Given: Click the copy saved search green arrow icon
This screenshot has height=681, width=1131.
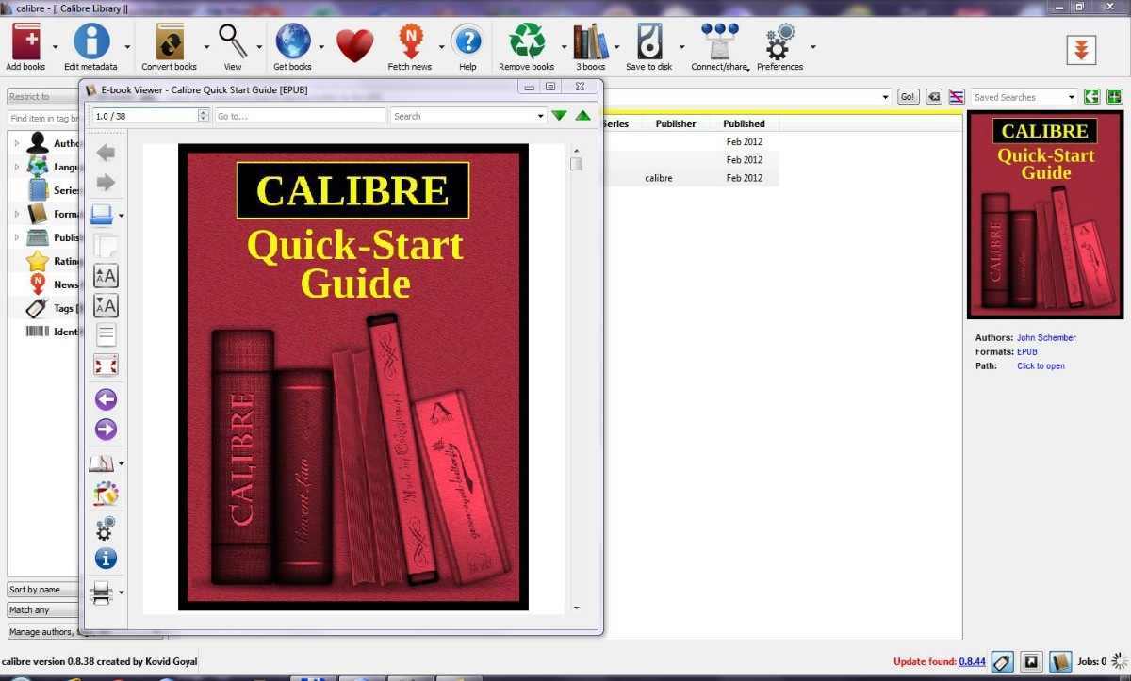Looking at the screenshot, I should 1091,97.
